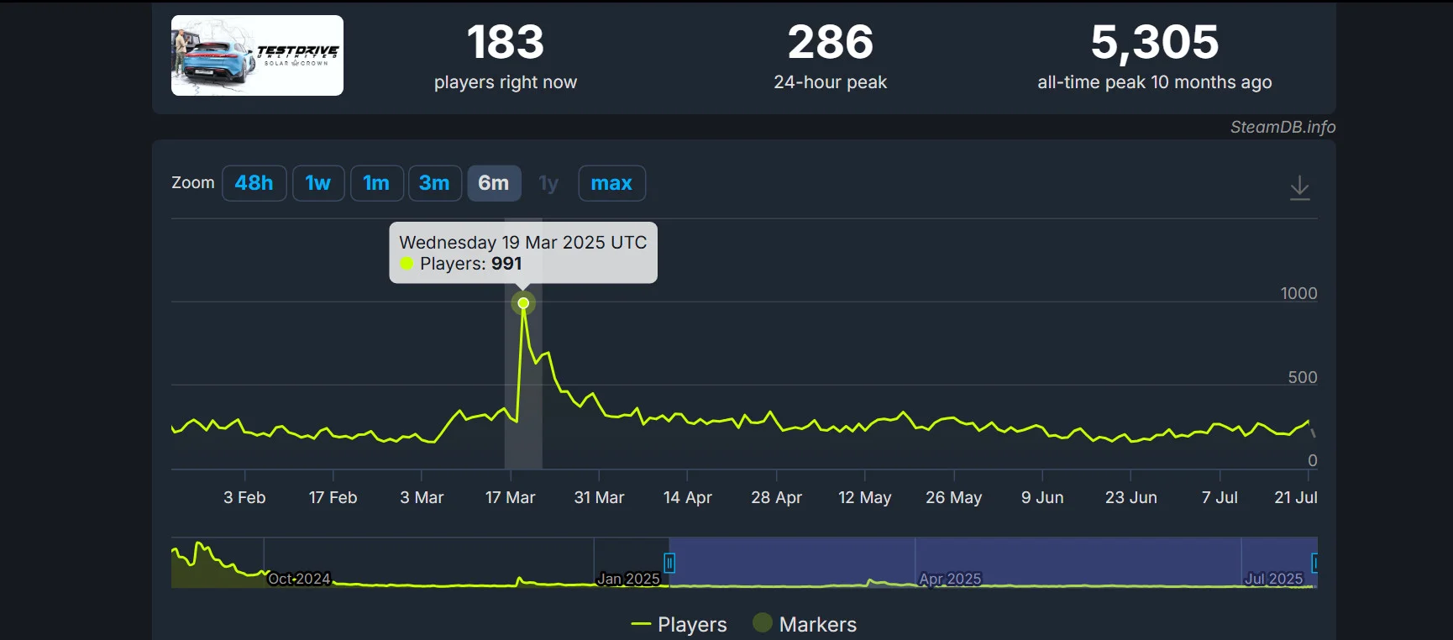1453x640 pixels.
Task: Click the all-time peak 5,305 stat
Action: click(1154, 42)
